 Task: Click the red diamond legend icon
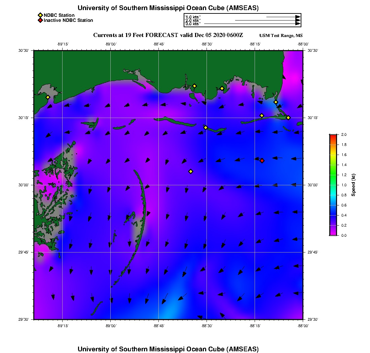40,21
